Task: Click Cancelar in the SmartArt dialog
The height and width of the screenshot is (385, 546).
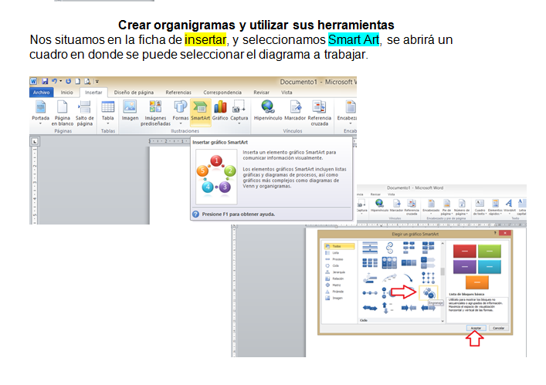Action: 499,328
